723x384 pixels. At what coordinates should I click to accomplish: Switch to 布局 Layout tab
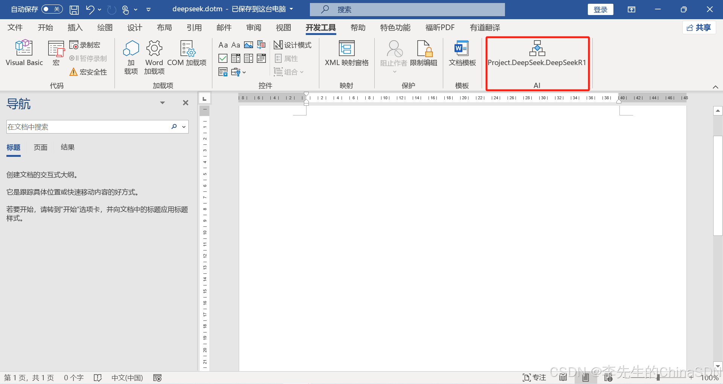[164, 27]
